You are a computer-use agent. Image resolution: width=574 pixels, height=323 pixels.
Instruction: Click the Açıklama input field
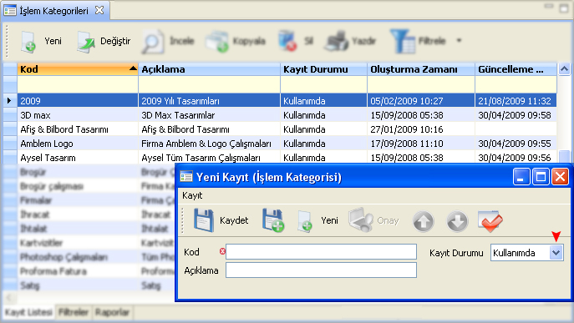[321, 270]
